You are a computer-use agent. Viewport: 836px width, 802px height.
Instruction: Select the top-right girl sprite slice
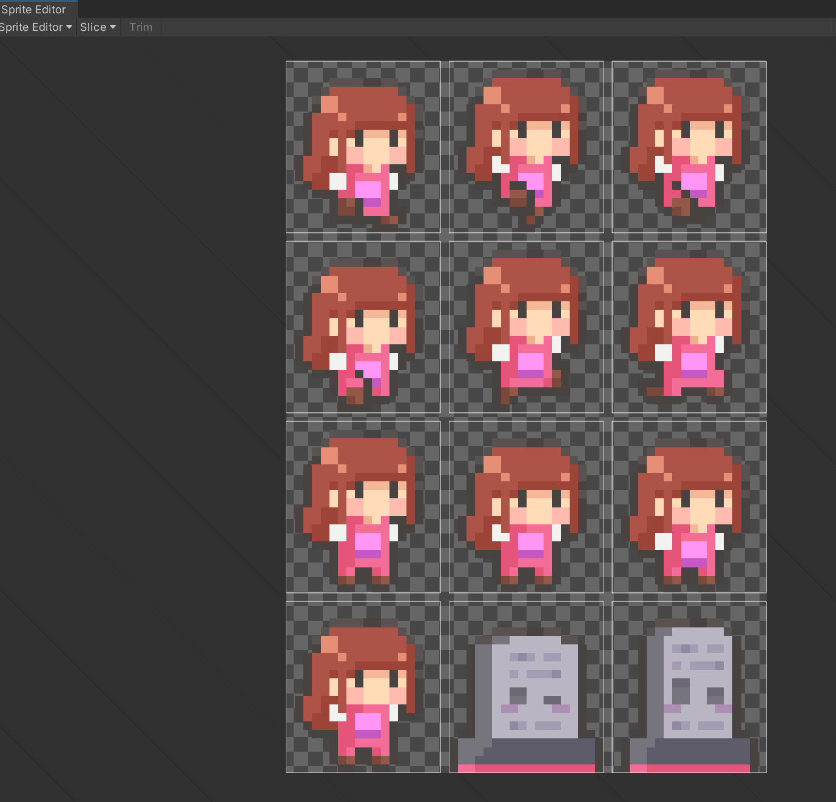[x=689, y=147]
